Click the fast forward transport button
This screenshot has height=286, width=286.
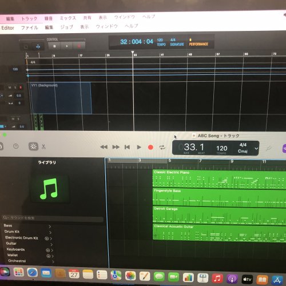[x=116, y=147]
